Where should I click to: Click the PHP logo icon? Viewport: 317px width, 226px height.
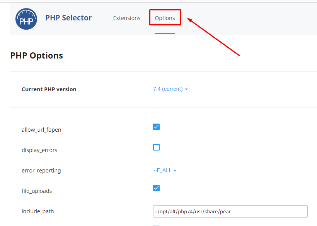26,18
